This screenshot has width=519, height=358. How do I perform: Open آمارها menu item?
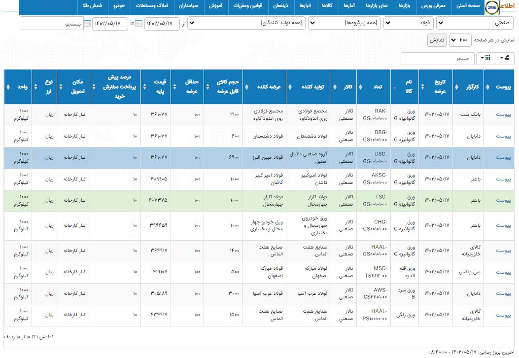click(x=349, y=5)
